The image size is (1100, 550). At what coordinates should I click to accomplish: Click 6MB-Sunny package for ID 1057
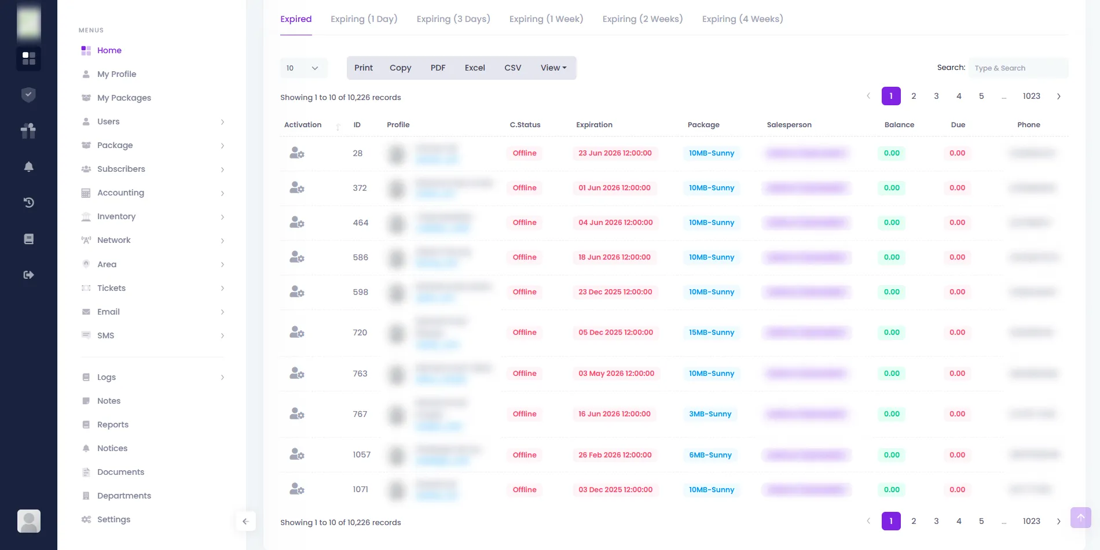pyautogui.click(x=710, y=455)
